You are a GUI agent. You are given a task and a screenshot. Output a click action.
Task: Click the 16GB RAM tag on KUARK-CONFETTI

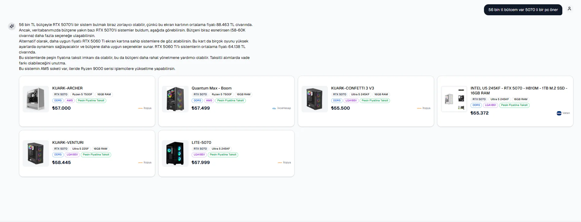(x=381, y=94)
